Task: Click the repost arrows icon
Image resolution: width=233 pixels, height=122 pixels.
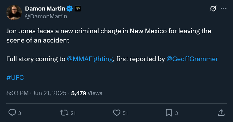Action: click(x=64, y=113)
